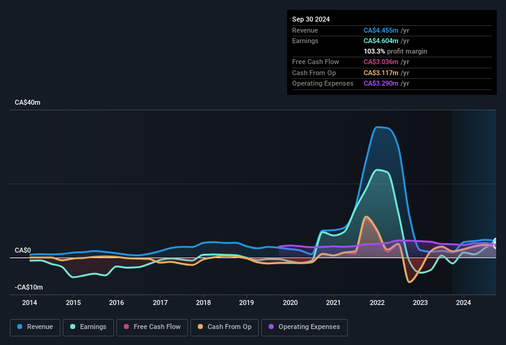Click the CA$0 y-axis label
506x345 pixels.
click(23, 250)
